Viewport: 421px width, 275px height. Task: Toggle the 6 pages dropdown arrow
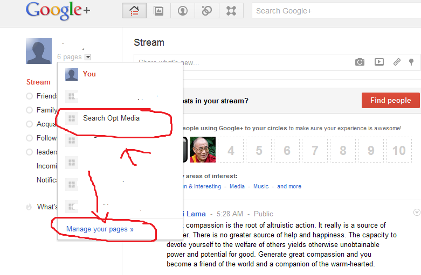88,57
